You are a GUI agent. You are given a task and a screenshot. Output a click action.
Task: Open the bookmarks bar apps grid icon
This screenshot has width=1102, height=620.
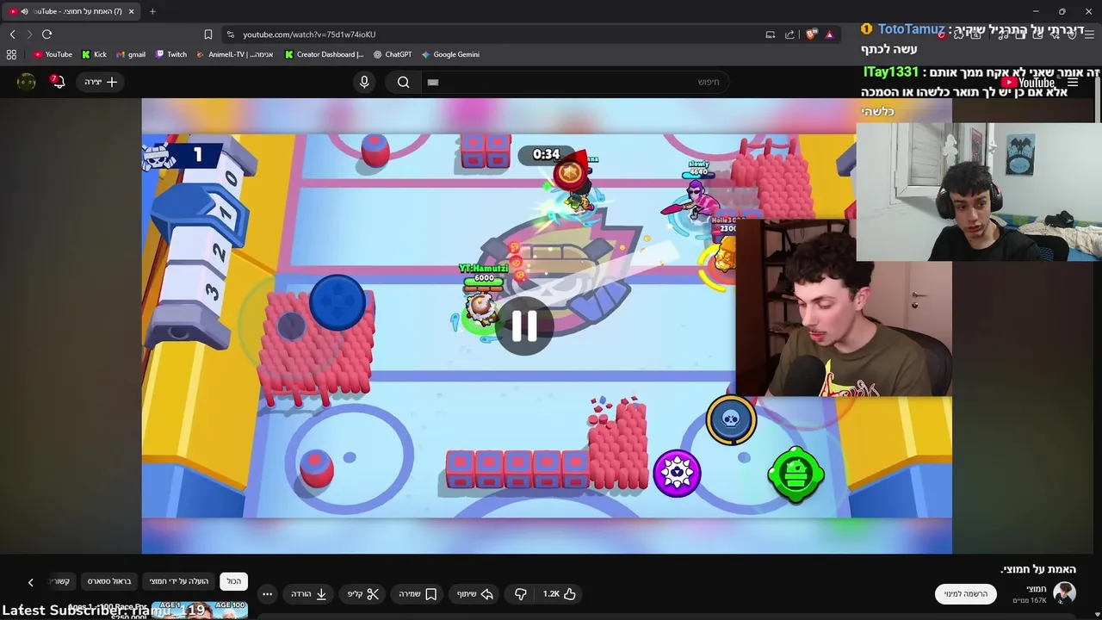[x=11, y=54]
